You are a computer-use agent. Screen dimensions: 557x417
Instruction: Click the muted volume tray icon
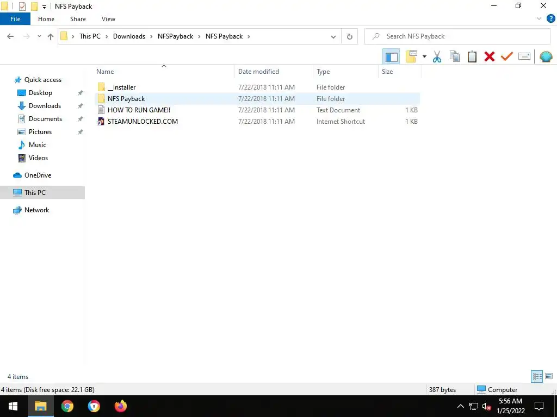tap(487, 406)
